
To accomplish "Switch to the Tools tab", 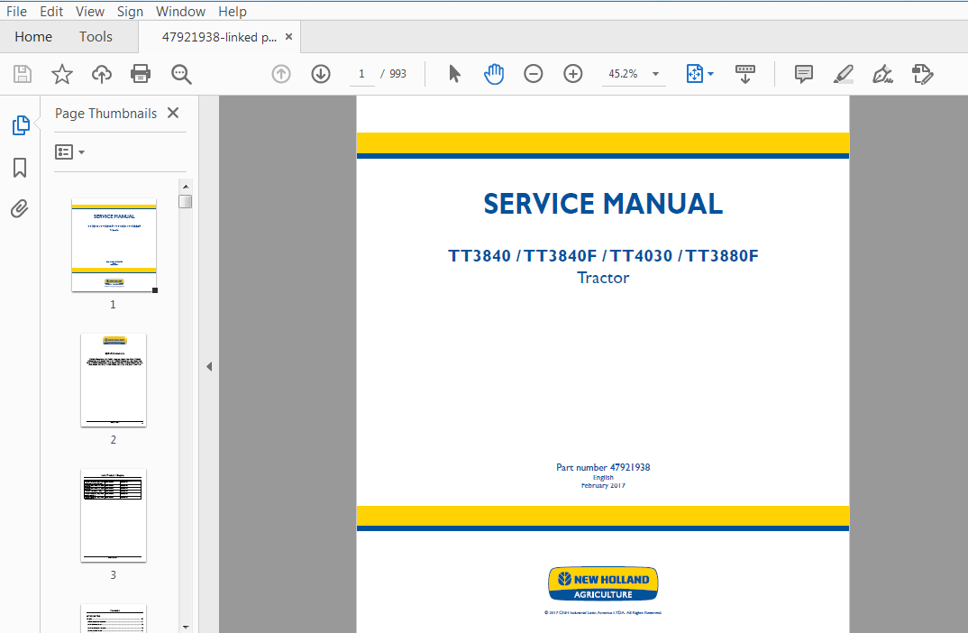I will [x=96, y=37].
